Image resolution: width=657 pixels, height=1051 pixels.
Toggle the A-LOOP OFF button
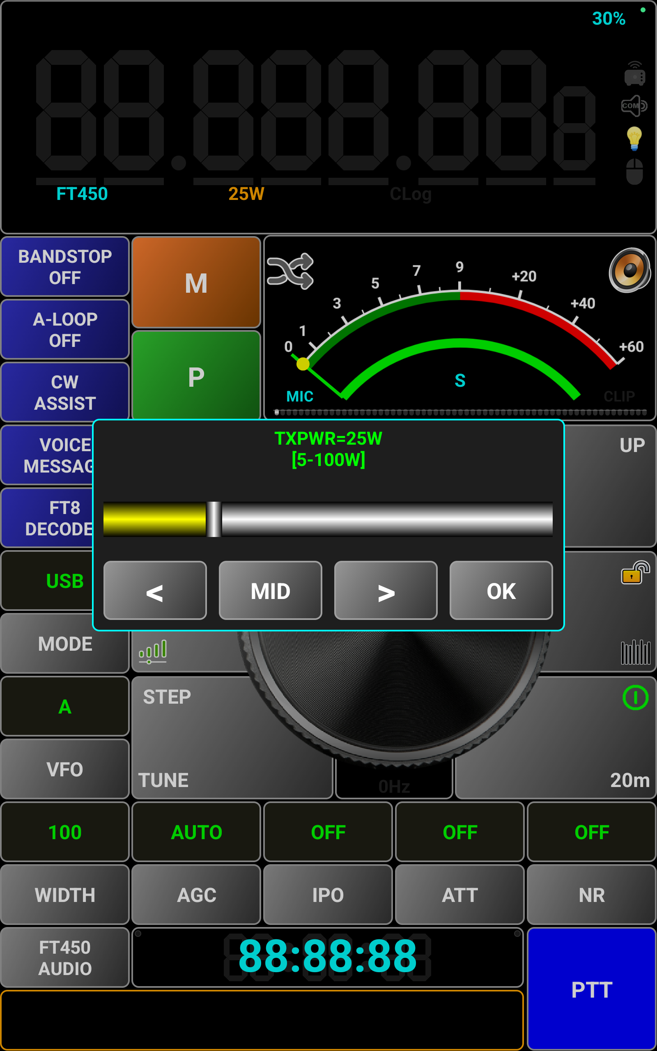click(x=65, y=330)
